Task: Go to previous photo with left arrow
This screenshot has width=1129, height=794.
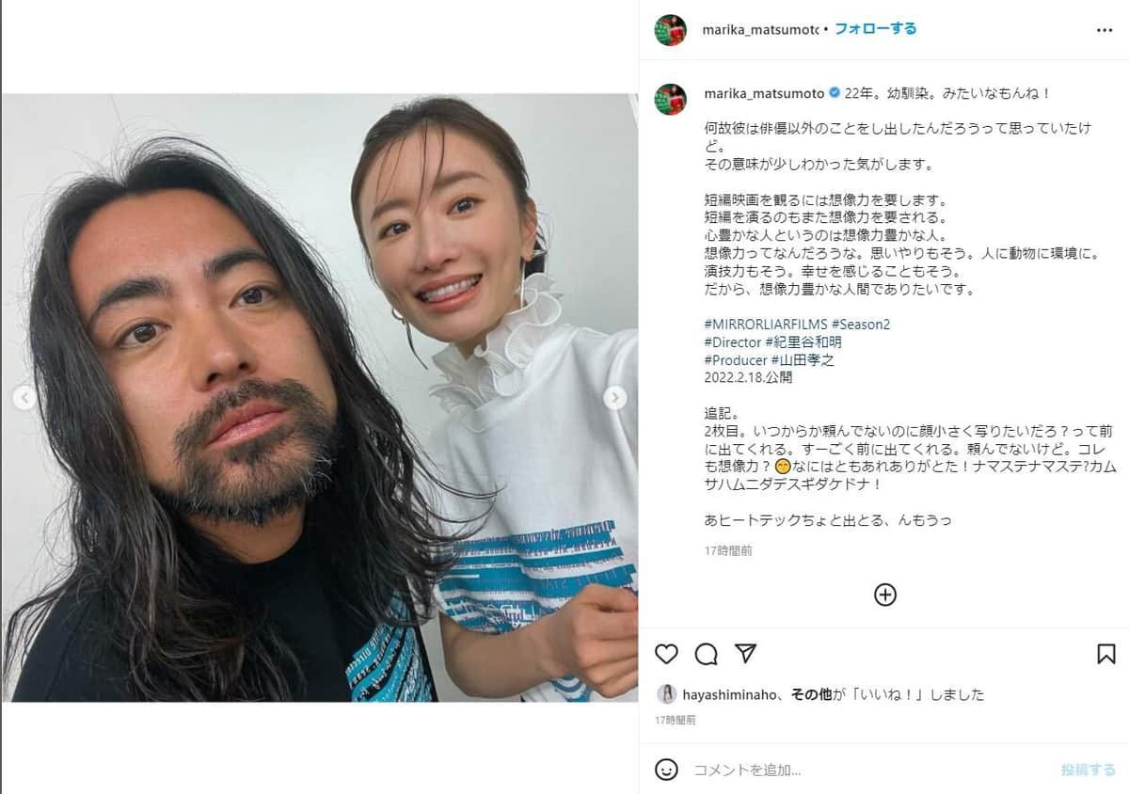Action: point(24,398)
